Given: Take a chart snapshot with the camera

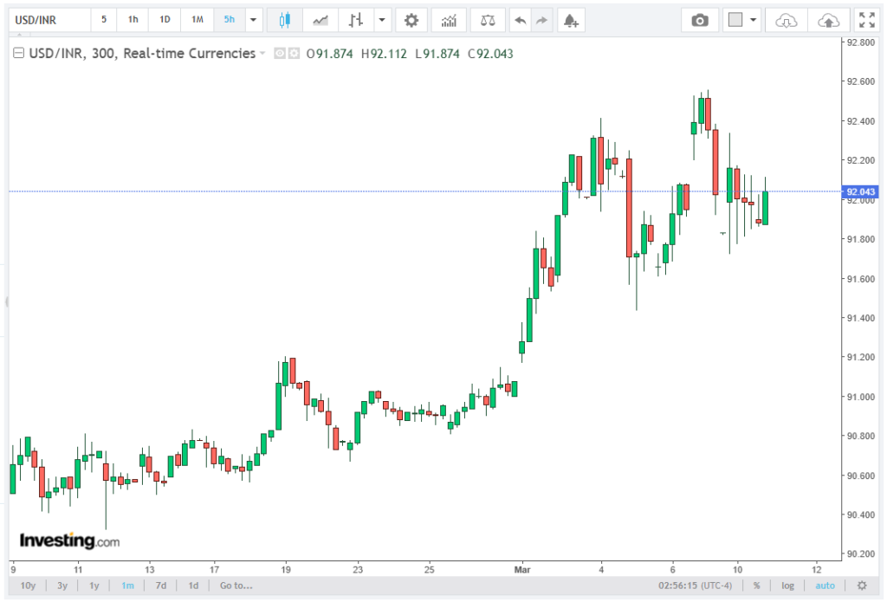Looking at the screenshot, I should click(699, 20).
